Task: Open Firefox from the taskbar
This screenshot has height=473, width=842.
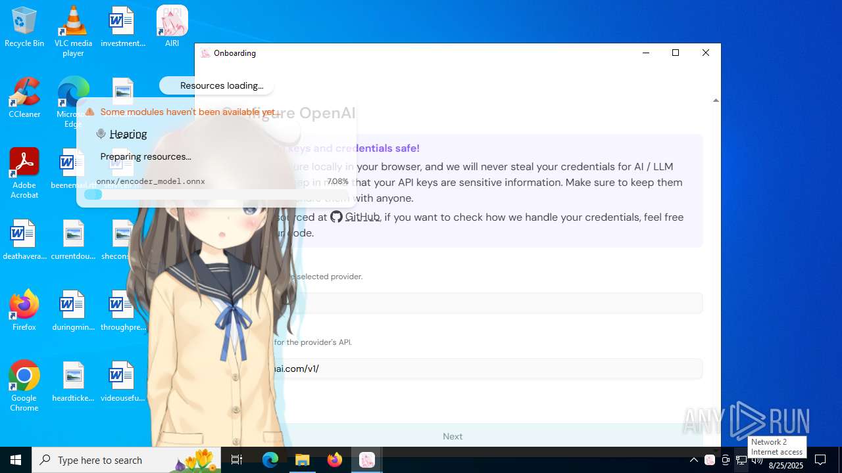Action: [334, 460]
